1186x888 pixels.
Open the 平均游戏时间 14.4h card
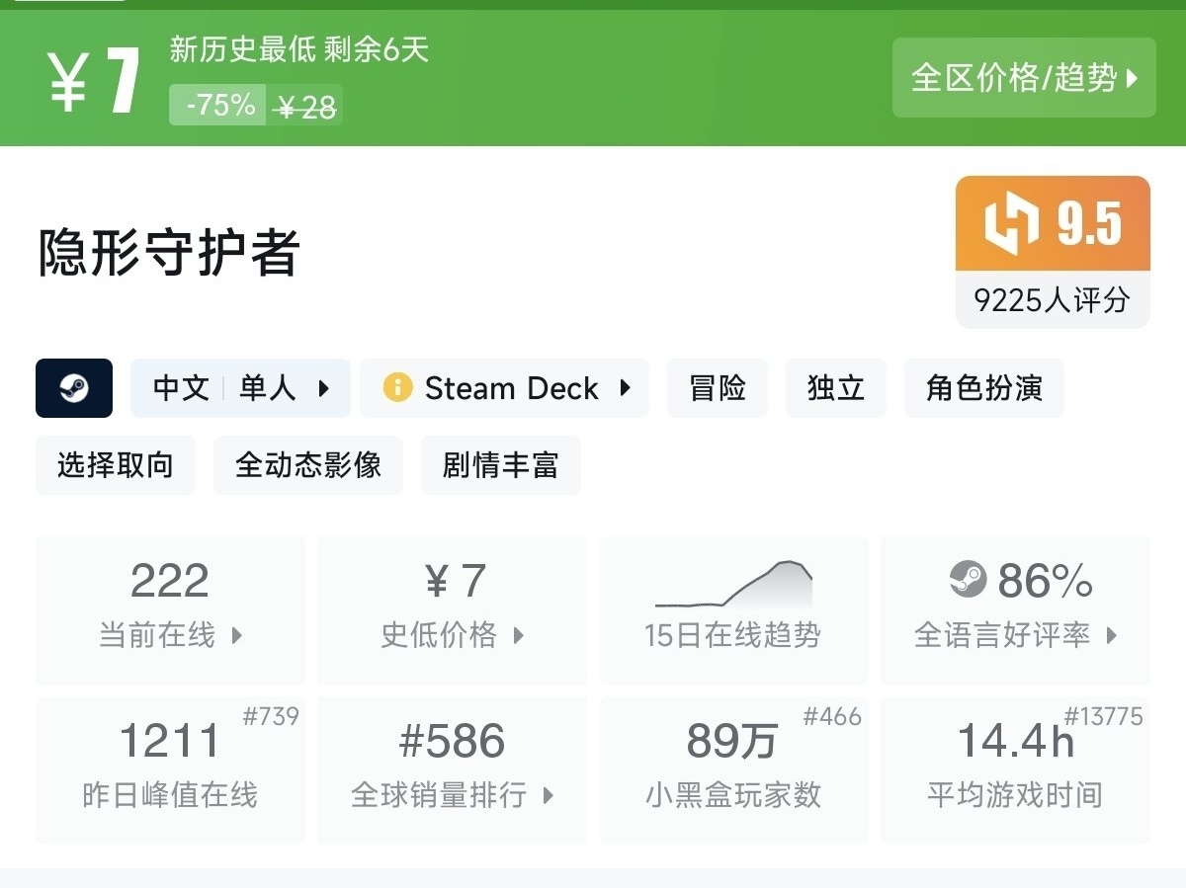click(x=1015, y=769)
